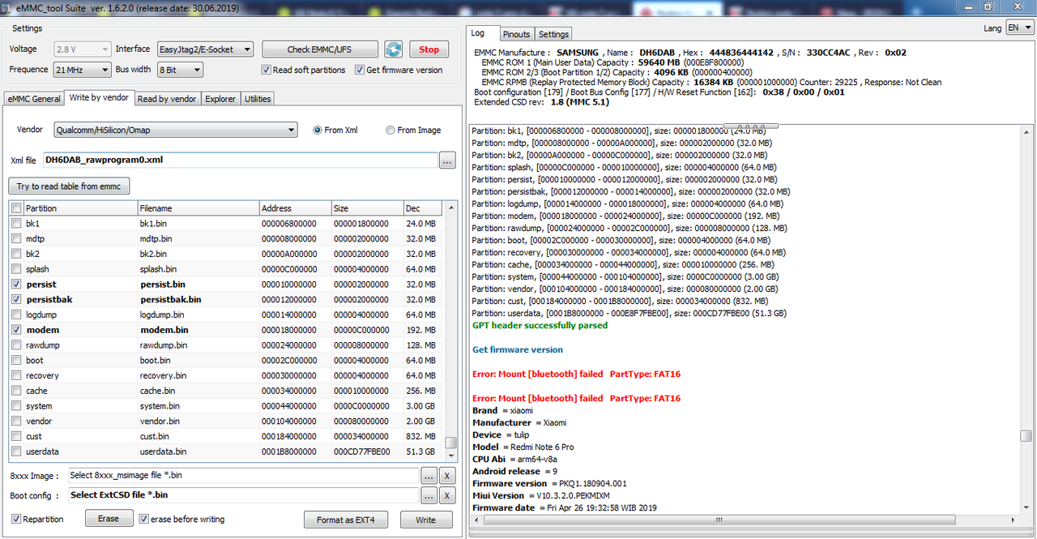
Task: Select the From Image radio button
Action: point(390,130)
